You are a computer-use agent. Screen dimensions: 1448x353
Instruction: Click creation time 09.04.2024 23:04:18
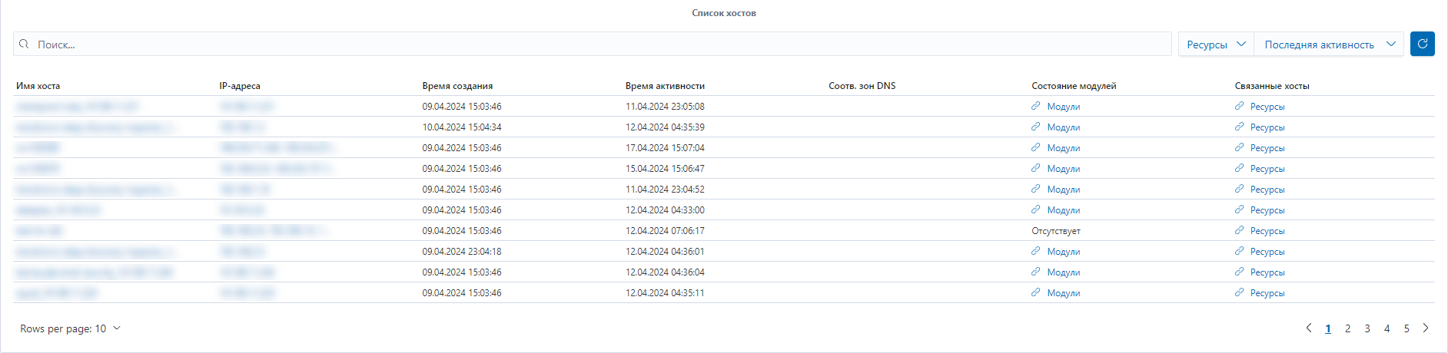462,252
